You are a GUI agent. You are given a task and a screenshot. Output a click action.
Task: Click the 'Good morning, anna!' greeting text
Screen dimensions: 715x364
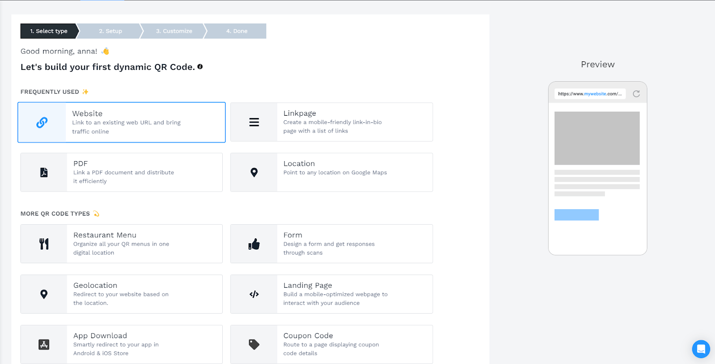tap(59, 51)
